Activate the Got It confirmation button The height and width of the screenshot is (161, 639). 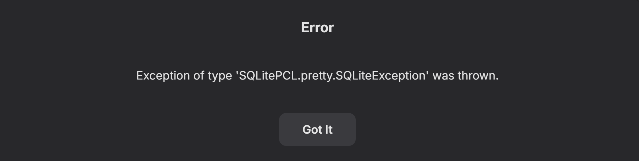(x=317, y=129)
